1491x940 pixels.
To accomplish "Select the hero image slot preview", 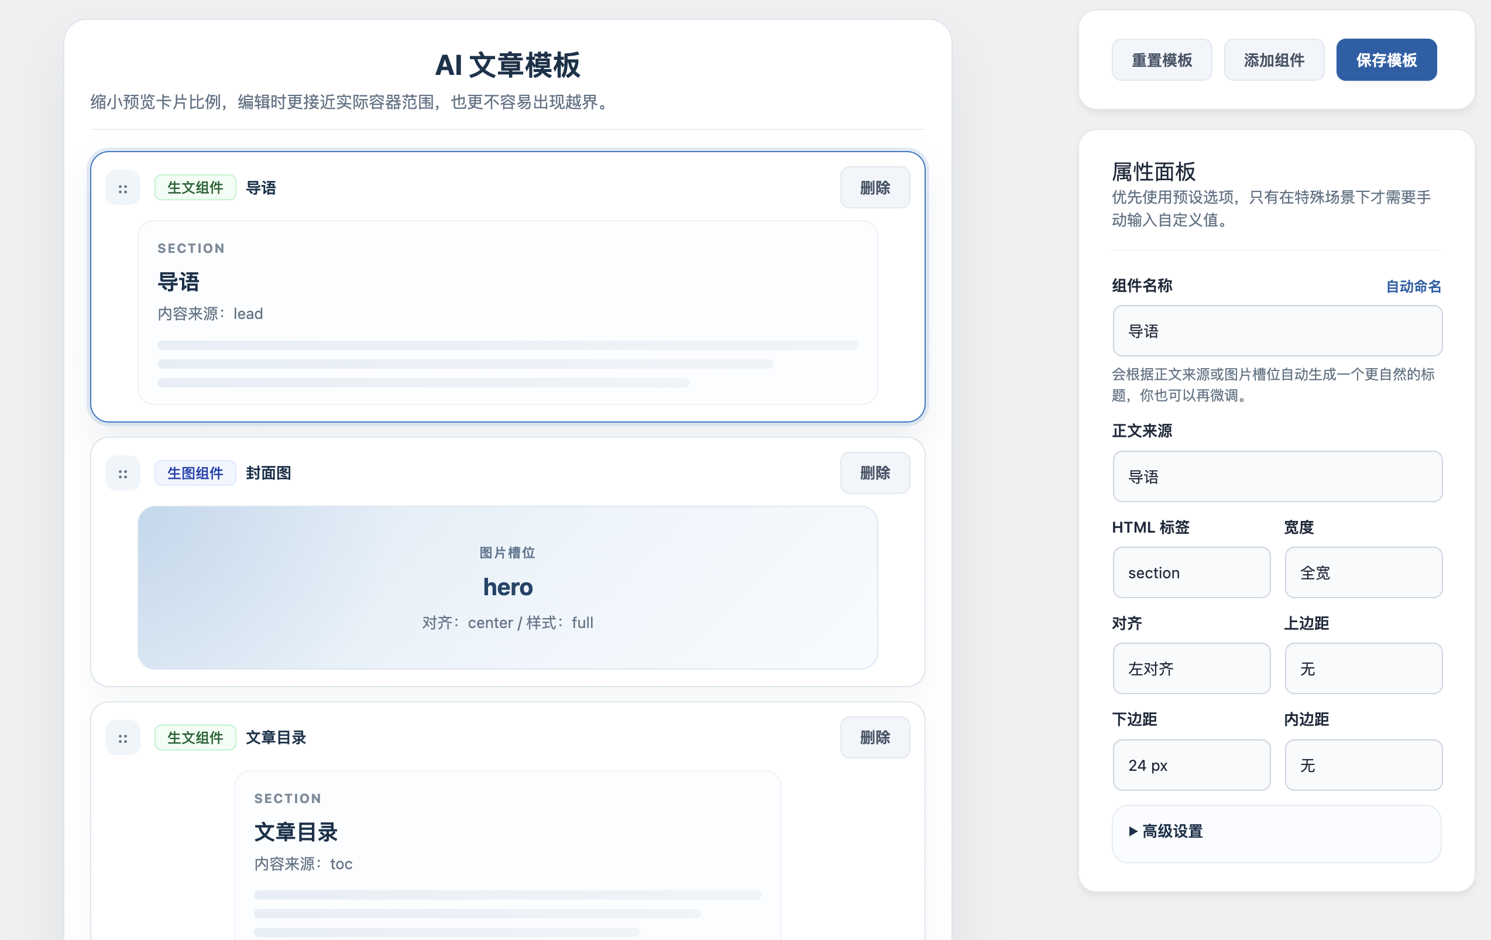I will [x=507, y=587].
